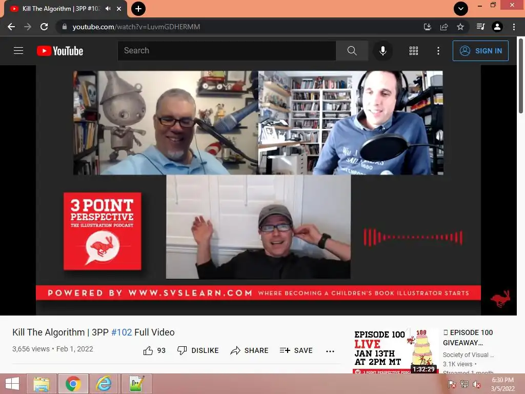Go back to the previous page
Image resolution: width=525 pixels, height=394 pixels.
11,27
